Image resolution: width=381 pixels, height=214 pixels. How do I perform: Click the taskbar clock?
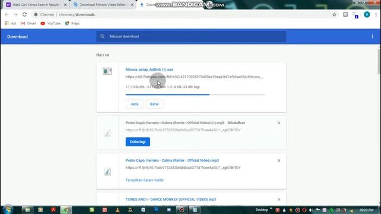pos(367,210)
